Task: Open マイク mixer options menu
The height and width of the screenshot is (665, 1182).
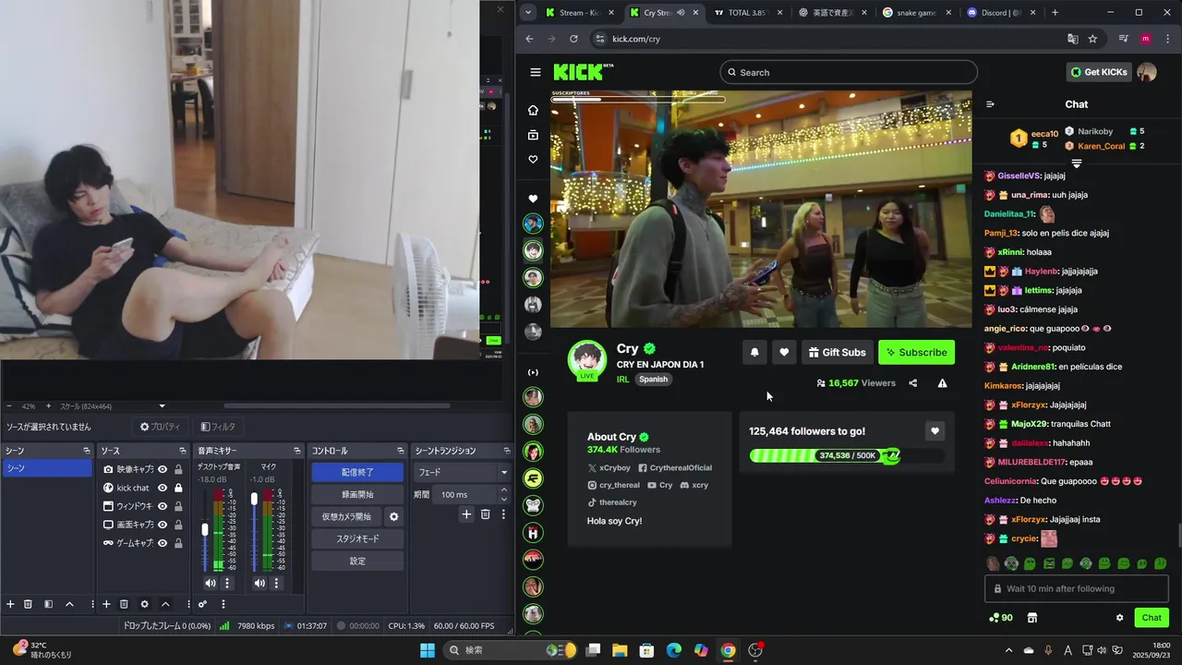Action: pyautogui.click(x=275, y=583)
